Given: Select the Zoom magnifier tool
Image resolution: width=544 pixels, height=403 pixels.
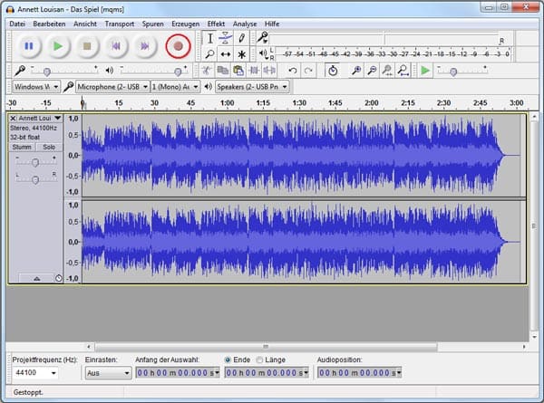Looking at the screenshot, I should click(209, 54).
